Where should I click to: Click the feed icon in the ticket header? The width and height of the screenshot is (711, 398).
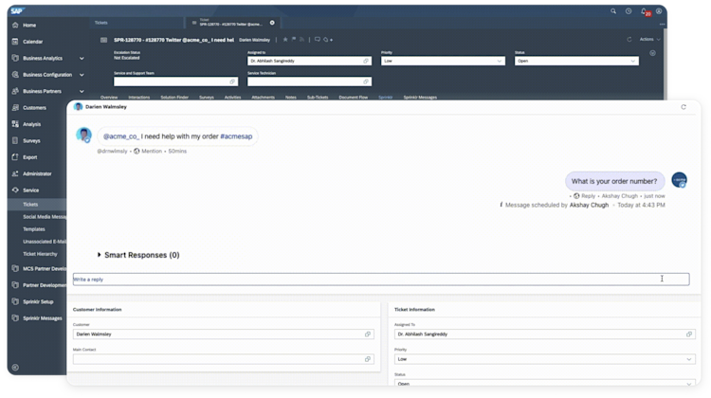[x=302, y=40]
